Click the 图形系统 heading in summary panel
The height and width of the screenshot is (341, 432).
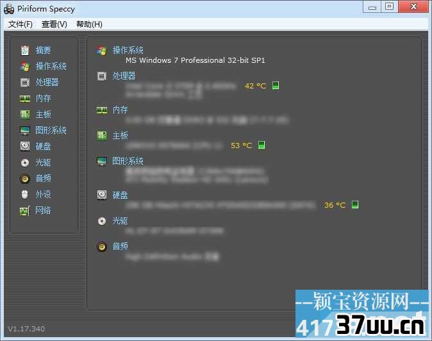coord(128,161)
